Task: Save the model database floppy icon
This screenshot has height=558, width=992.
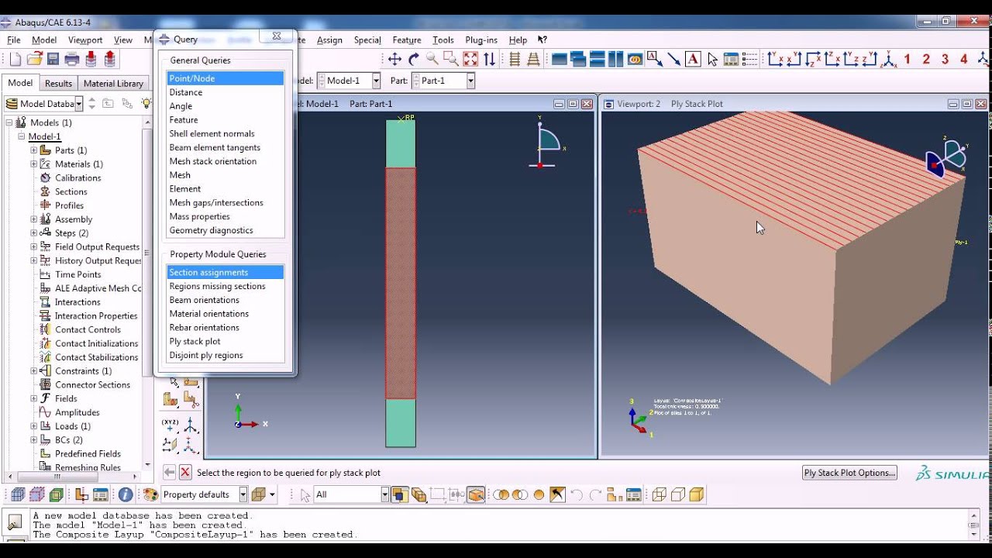Action: pyautogui.click(x=53, y=59)
